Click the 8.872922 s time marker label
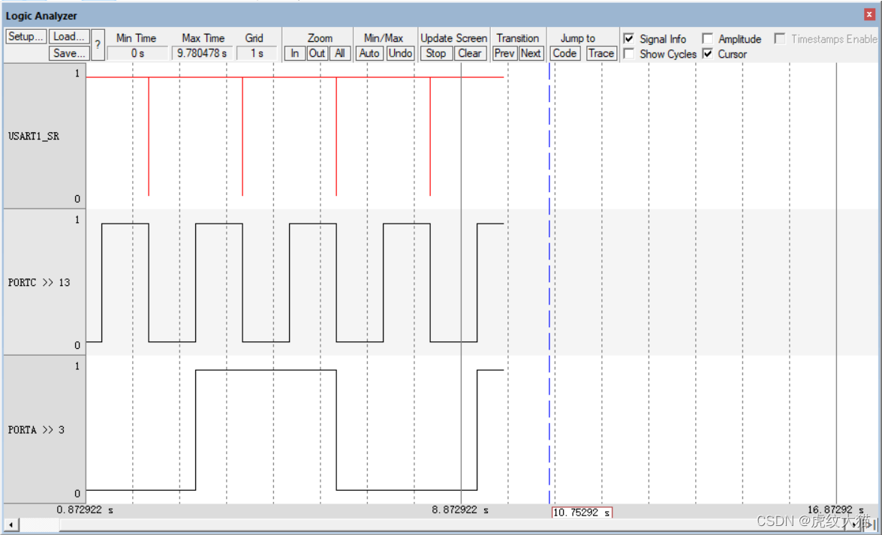 460,510
